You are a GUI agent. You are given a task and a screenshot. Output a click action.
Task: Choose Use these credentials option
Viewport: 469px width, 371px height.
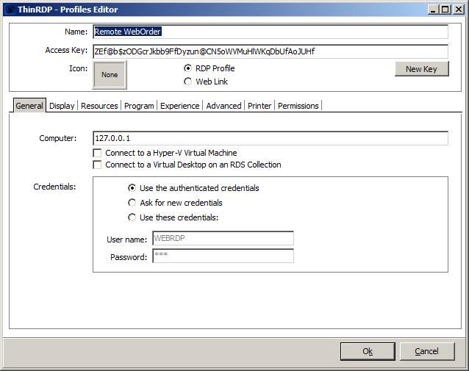132,217
